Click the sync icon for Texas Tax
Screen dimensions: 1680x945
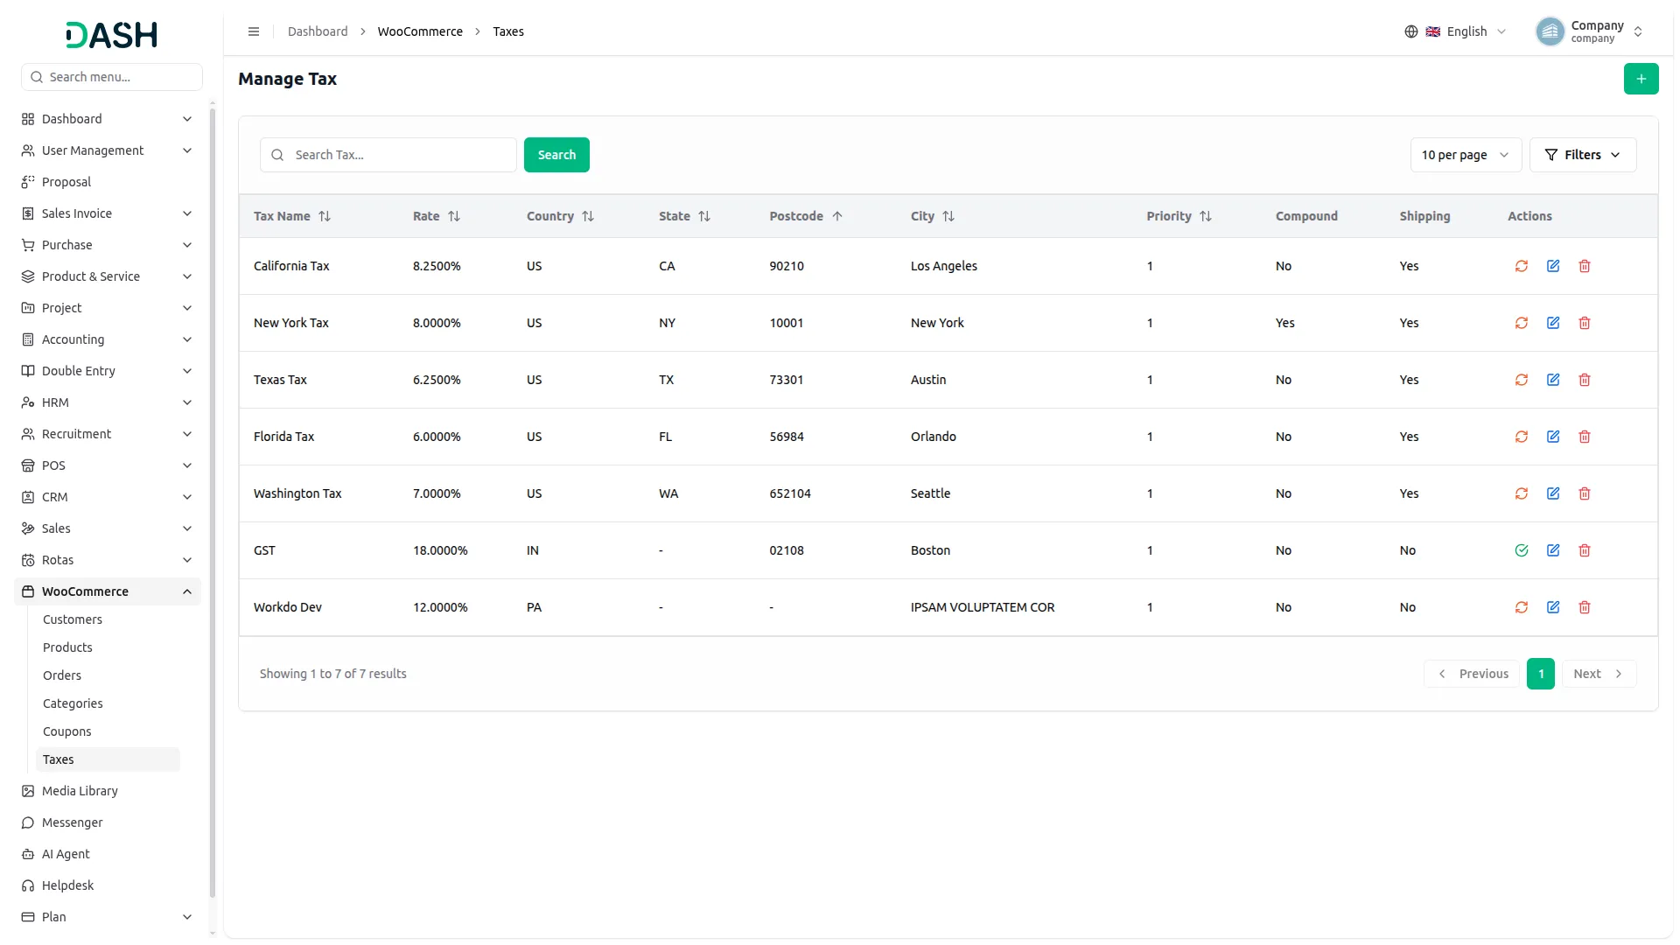1522,380
